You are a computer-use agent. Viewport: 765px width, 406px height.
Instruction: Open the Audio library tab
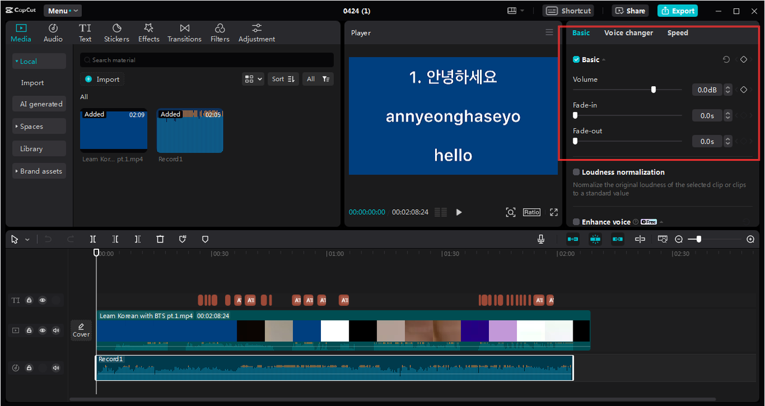pos(53,33)
